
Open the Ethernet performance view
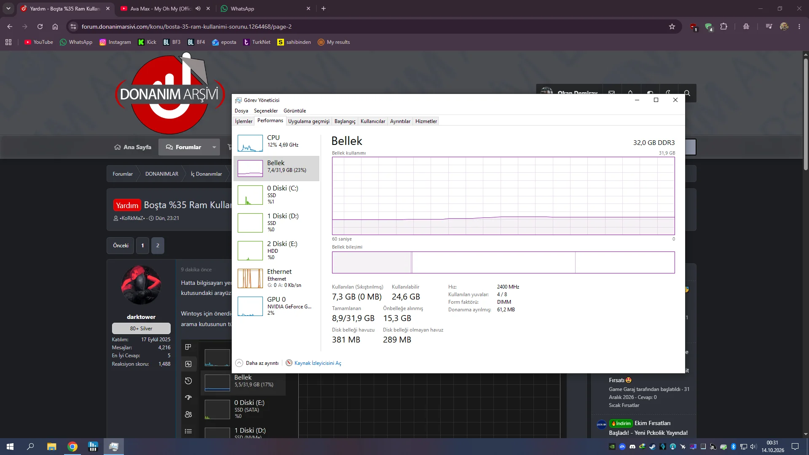point(276,278)
